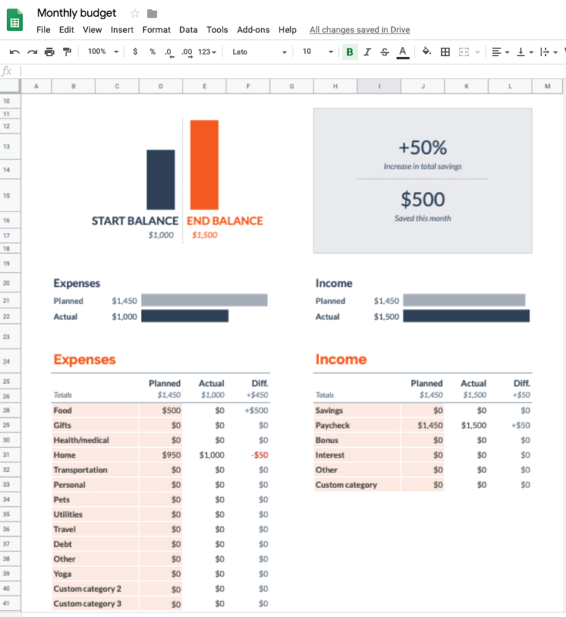566x617 pixels.
Task: Open the Help menu
Action: pyautogui.click(x=287, y=30)
